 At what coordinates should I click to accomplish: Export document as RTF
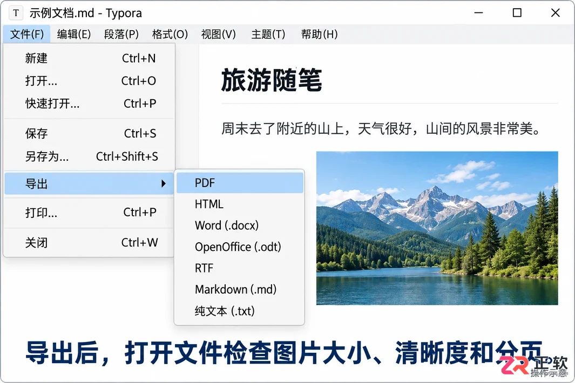(x=240, y=268)
